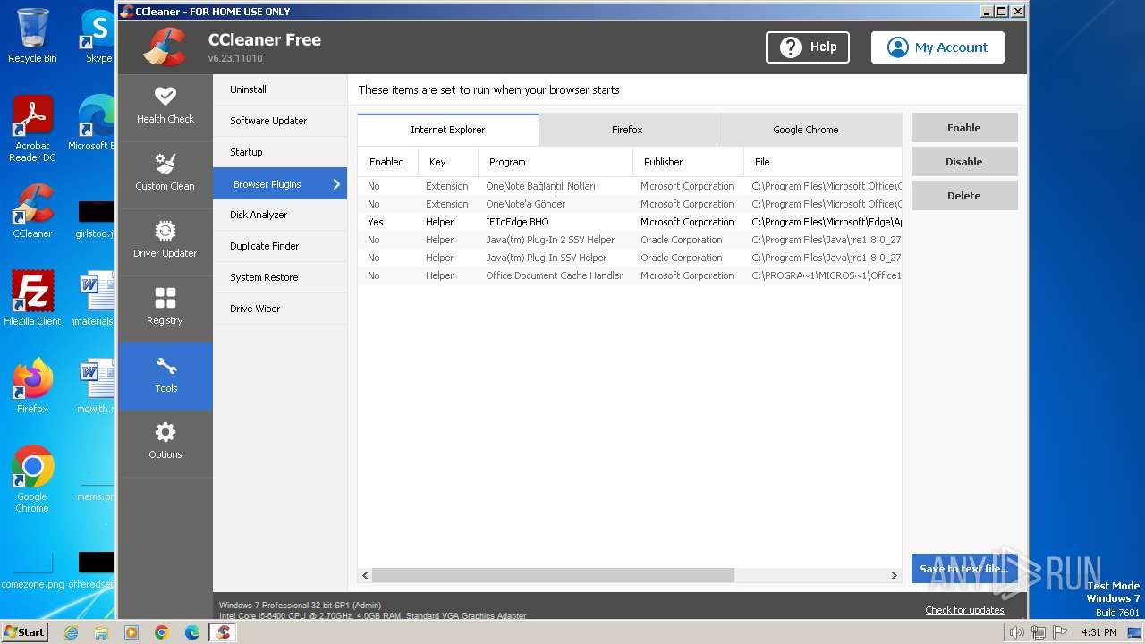The width and height of the screenshot is (1145, 644).
Task: Click the Enable button
Action: coord(964,128)
